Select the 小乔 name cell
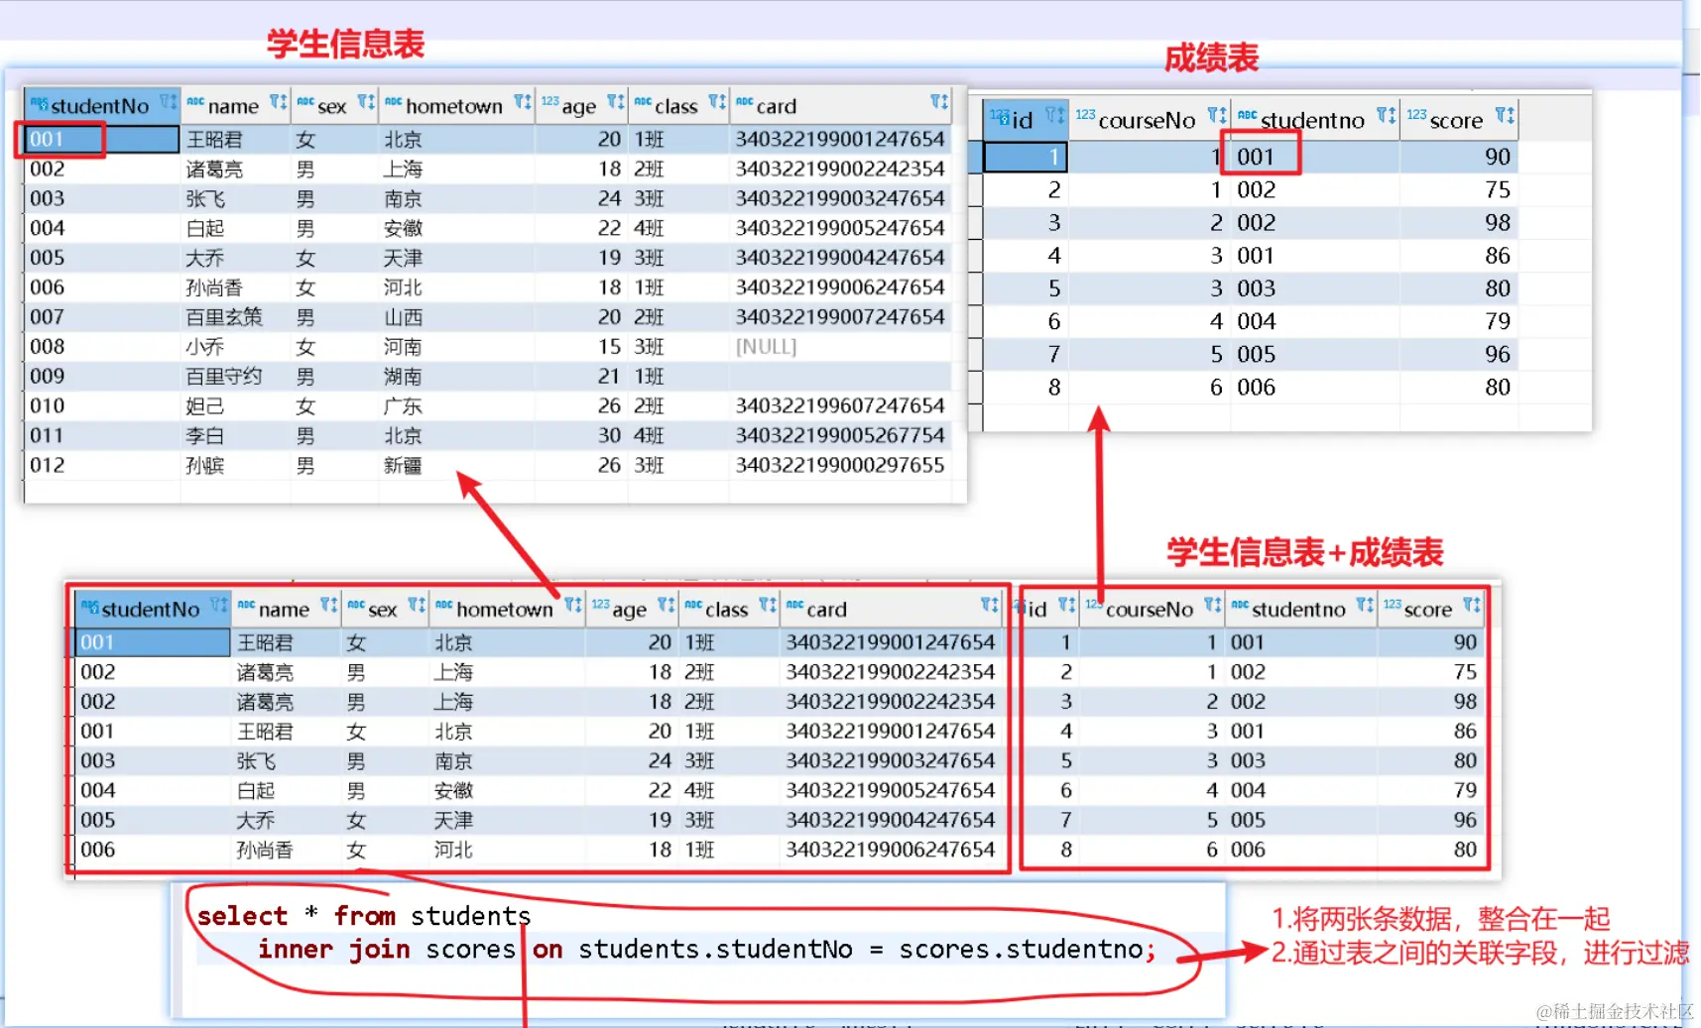This screenshot has width=1701, height=1028. point(205,347)
